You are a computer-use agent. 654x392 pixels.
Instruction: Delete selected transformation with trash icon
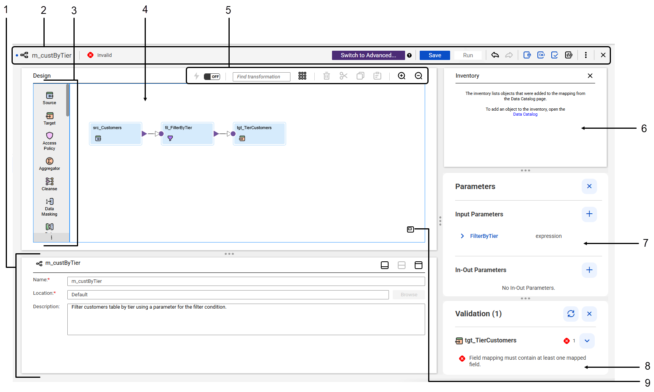click(327, 76)
